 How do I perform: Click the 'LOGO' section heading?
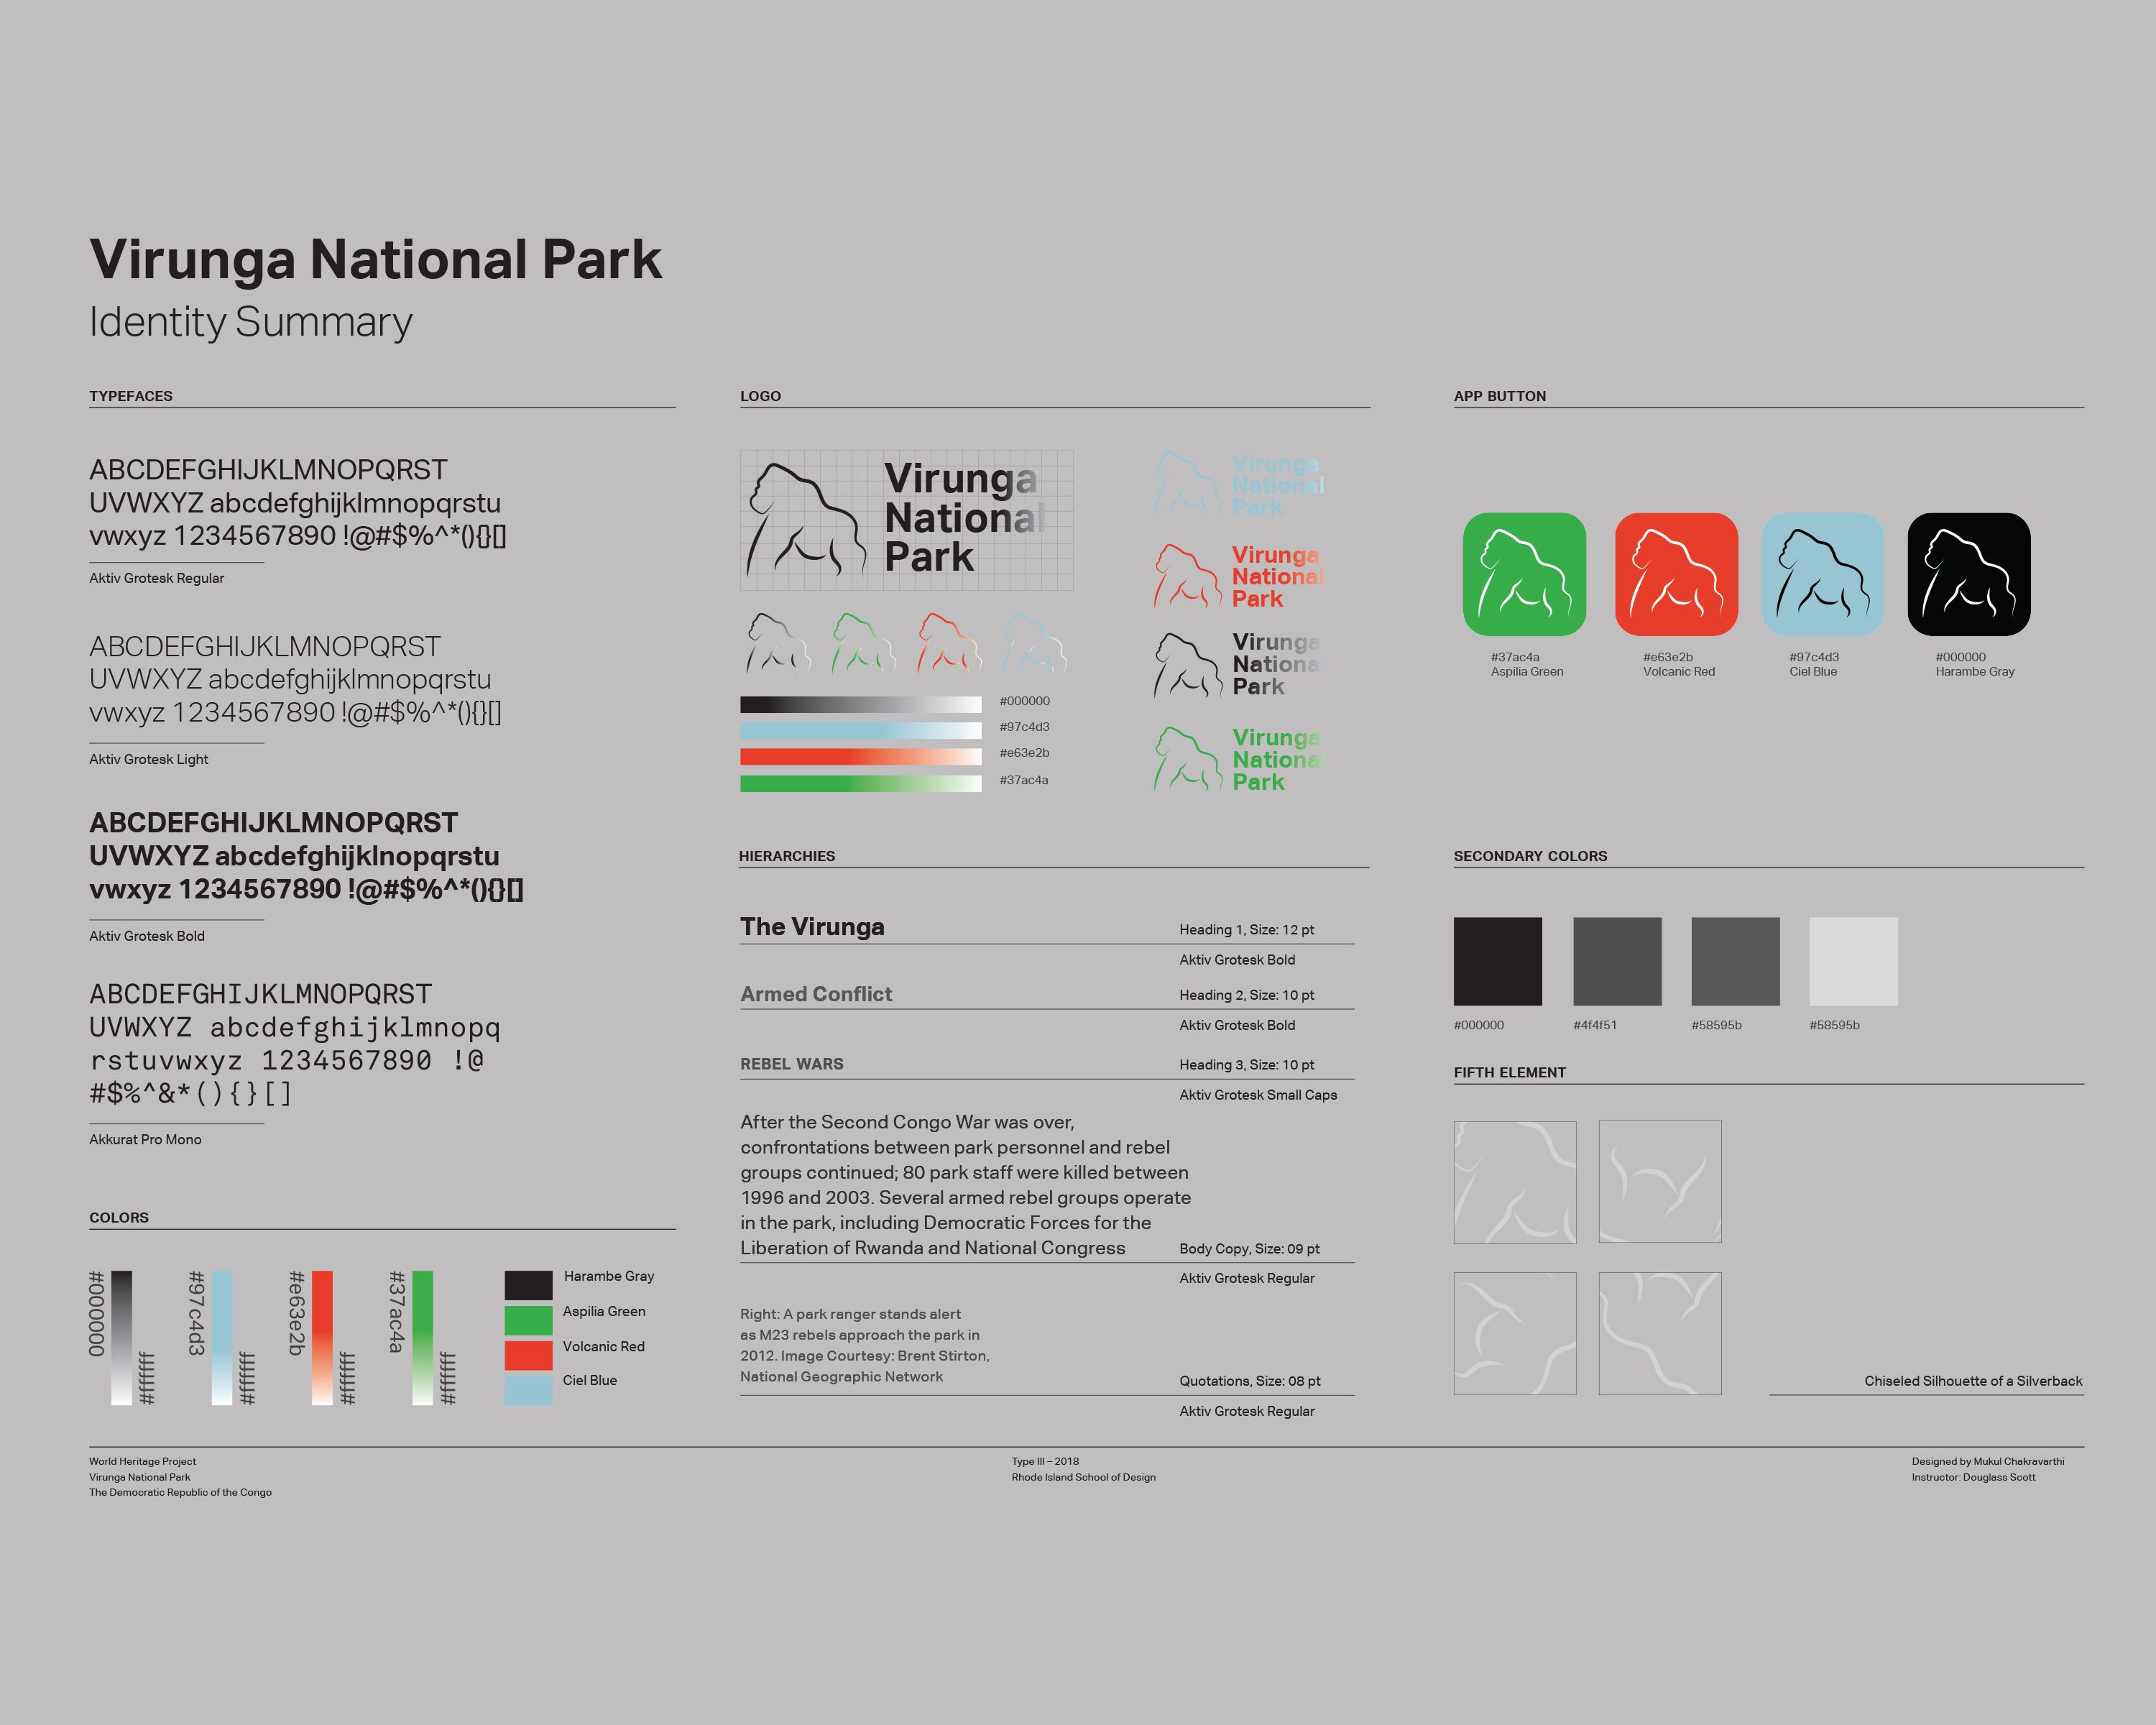click(x=760, y=396)
